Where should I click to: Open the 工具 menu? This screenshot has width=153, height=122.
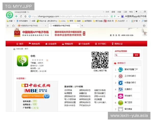(x=125, y=12)
